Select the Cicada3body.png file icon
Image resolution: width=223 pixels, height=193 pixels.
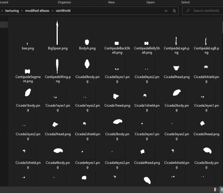click(x=118, y=122)
